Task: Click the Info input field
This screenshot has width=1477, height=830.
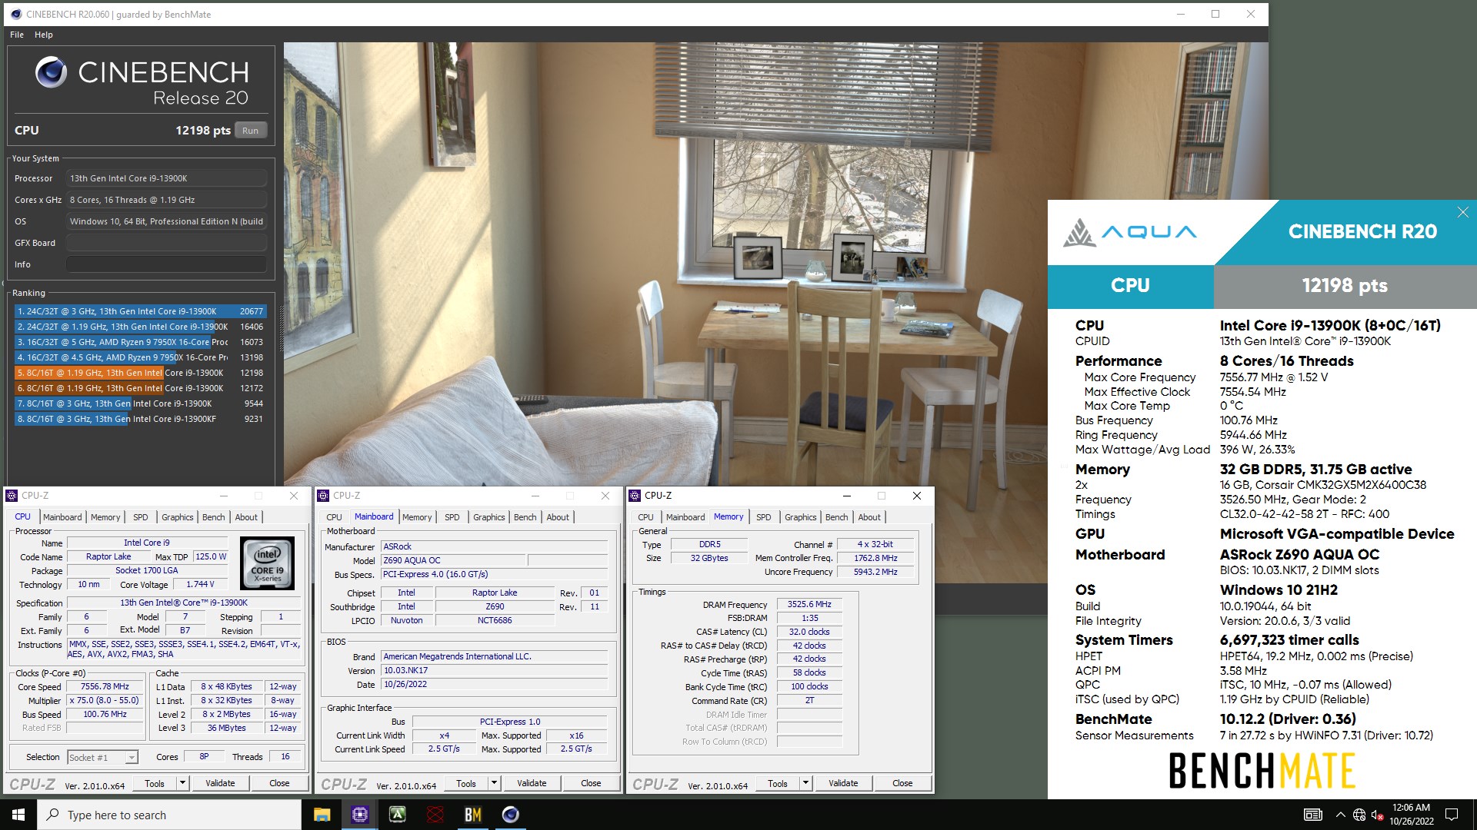Action: click(x=166, y=264)
